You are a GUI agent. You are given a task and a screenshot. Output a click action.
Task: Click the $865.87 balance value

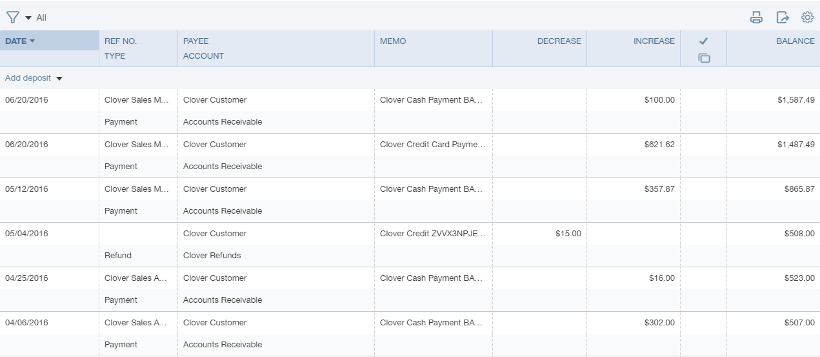point(799,189)
